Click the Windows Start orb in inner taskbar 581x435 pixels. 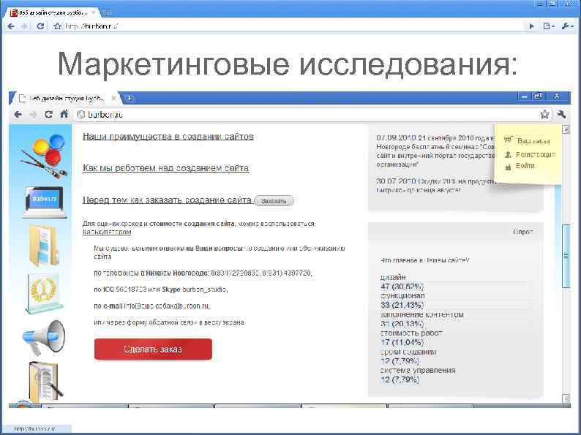(24, 404)
